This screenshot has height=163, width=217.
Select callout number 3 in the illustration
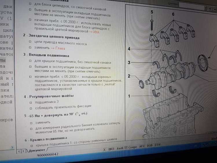[129, 62]
